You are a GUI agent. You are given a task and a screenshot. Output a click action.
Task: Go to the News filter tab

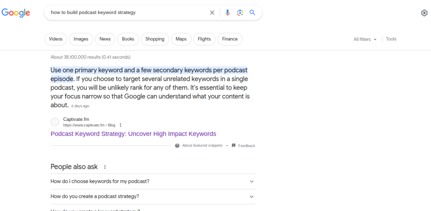(105, 39)
